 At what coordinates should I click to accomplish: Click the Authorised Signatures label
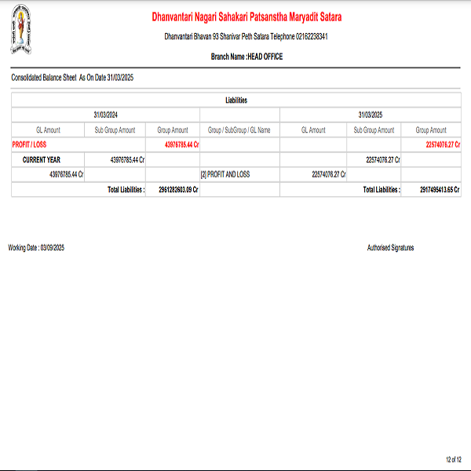(390, 247)
